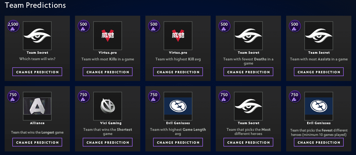Click Team Secret logo for match winner prediction

pos(37,36)
